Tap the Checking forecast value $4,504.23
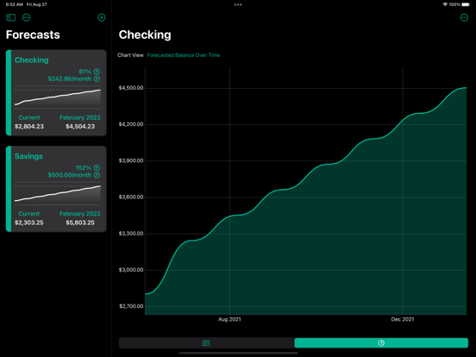Image resolution: width=476 pixels, height=357 pixels. click(x=80, y=126)
